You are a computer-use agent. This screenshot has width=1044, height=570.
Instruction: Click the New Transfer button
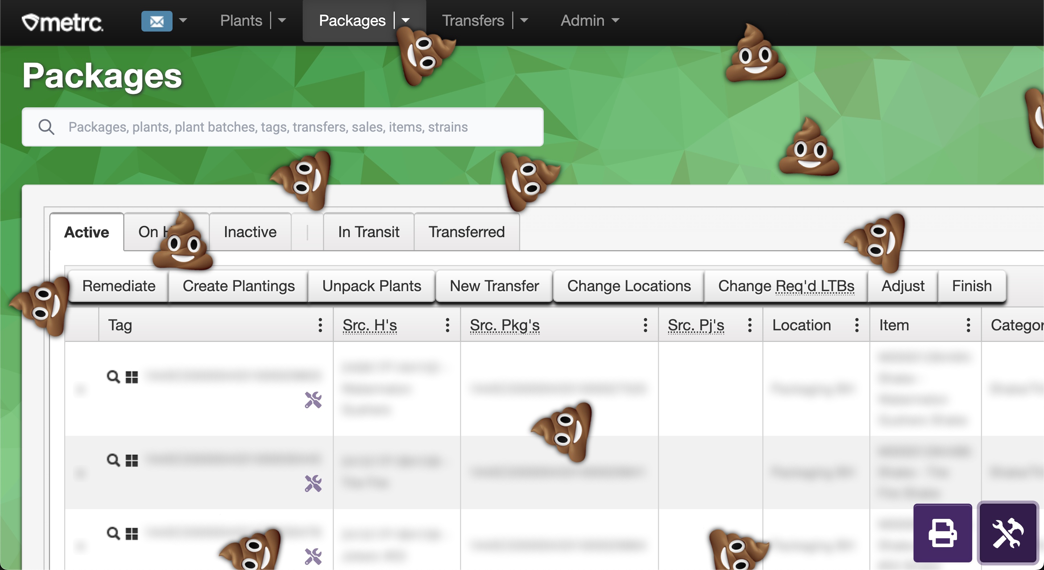[x=494, y=286]
